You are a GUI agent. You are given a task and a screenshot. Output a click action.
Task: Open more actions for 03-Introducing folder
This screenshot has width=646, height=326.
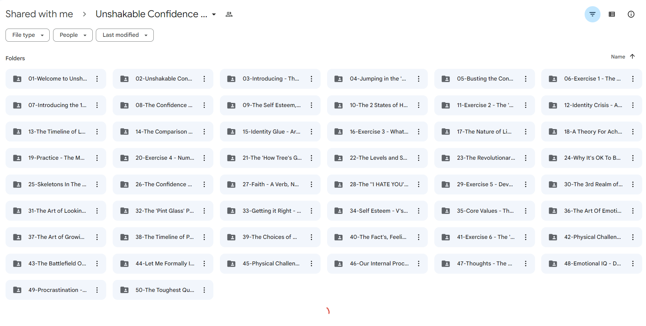[x=312, y=79]
